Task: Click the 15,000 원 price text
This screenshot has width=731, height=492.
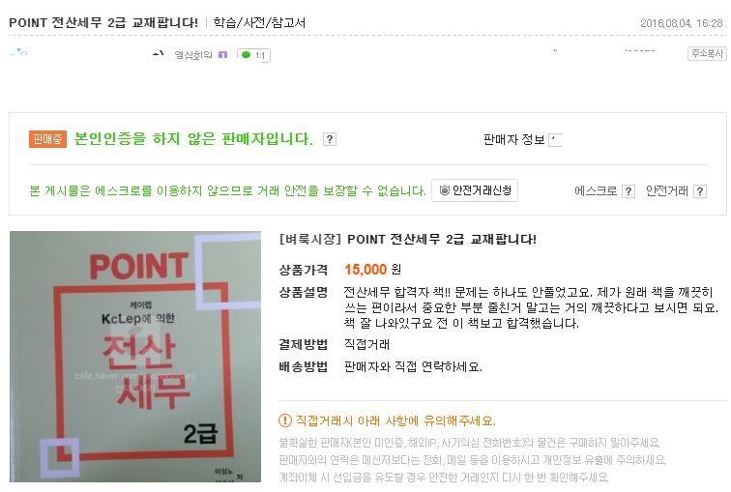Action: click(372, 269)
